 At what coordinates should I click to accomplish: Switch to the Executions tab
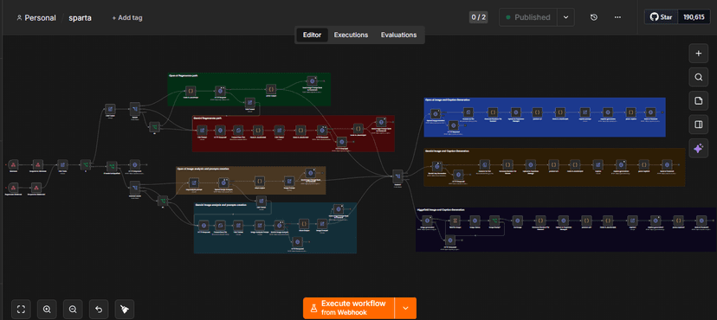click(351, 35)
